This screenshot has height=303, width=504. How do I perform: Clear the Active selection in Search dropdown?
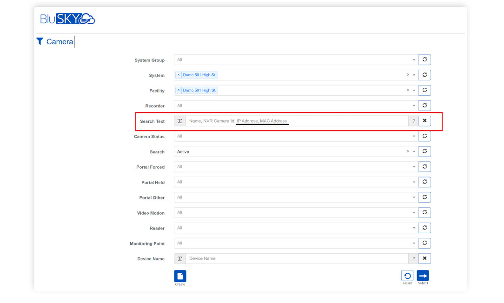click(x=408, y=151)
